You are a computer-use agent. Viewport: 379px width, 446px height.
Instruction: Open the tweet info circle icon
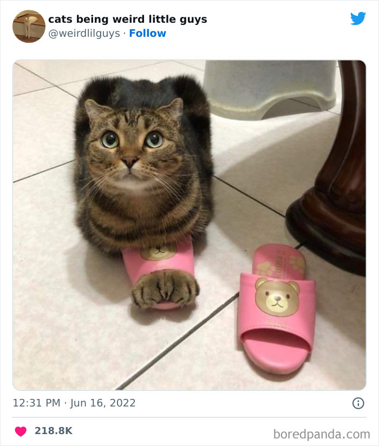[x=358, y=403]
